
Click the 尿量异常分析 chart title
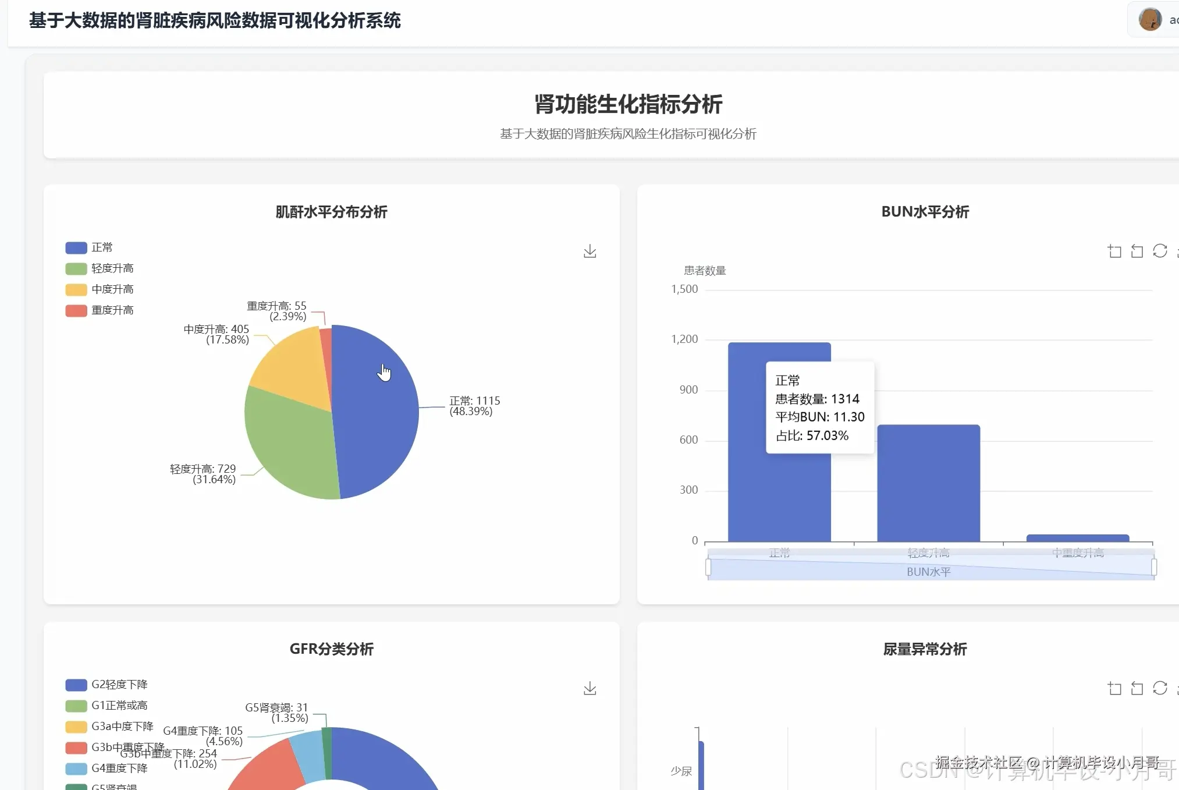925,649
